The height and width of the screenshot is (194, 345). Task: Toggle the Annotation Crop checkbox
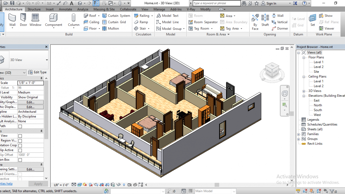(x=20, y=145)
